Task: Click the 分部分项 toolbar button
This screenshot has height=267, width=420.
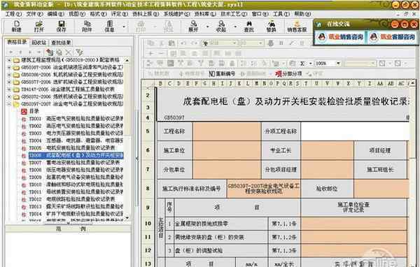Action: (x=288, y=73)
